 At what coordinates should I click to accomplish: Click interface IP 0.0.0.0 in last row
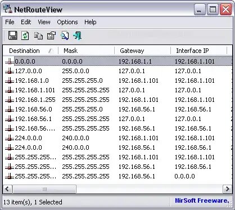[x=184, y=176]
